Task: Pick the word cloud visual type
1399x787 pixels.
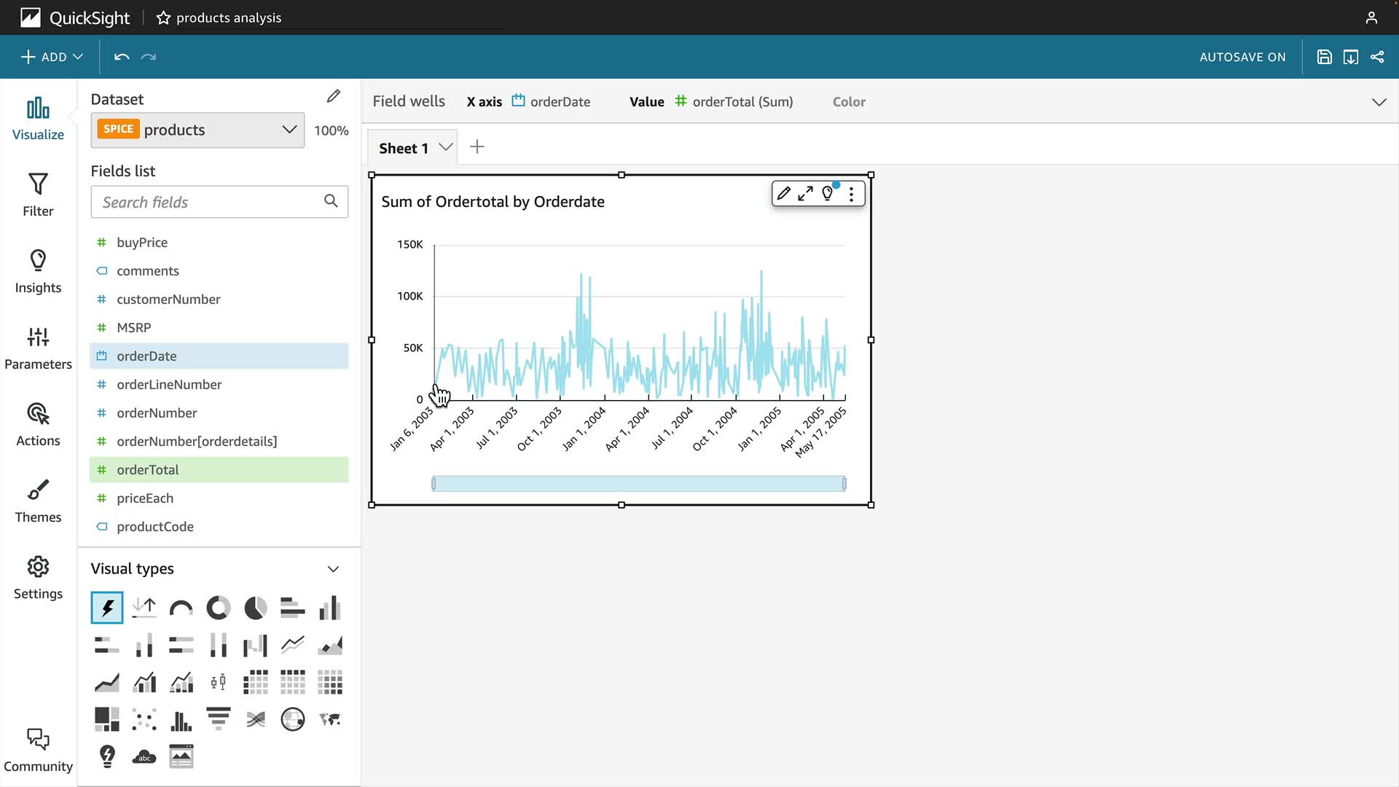Action: point(144,757)
